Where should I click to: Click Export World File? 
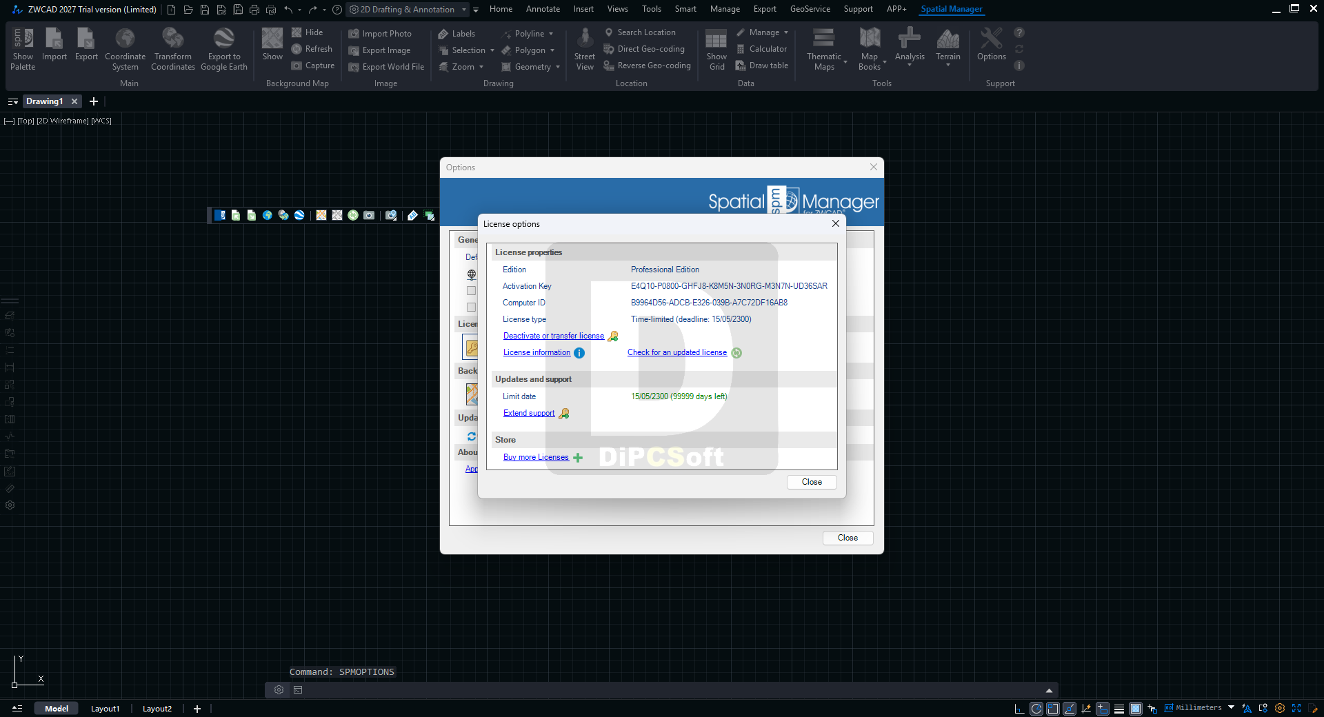386,67
